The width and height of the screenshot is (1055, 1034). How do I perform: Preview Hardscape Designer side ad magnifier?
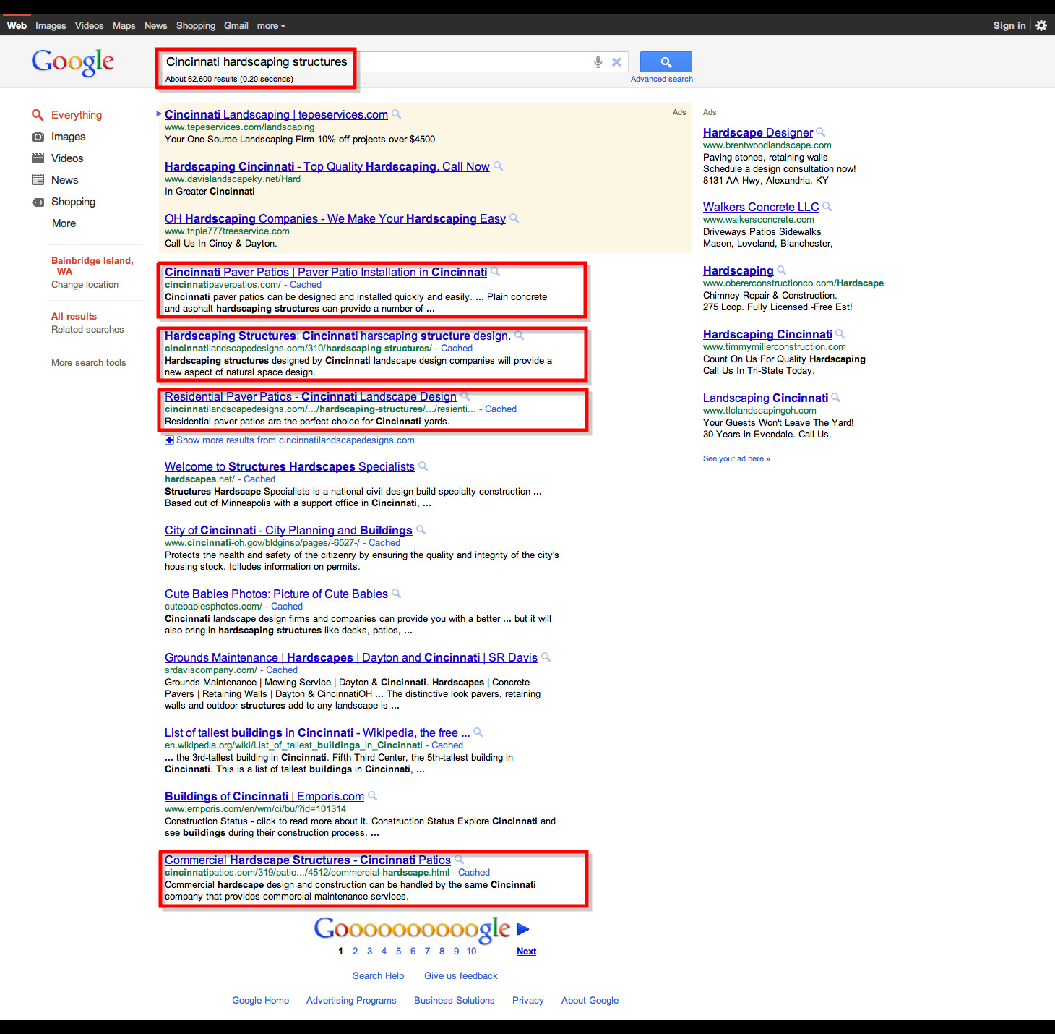point(820,132)
